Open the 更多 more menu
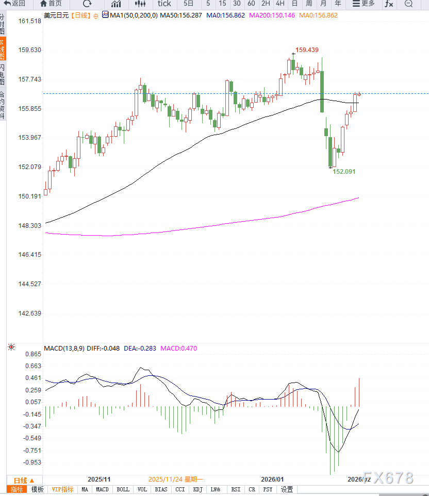 (x=364, y=4)
